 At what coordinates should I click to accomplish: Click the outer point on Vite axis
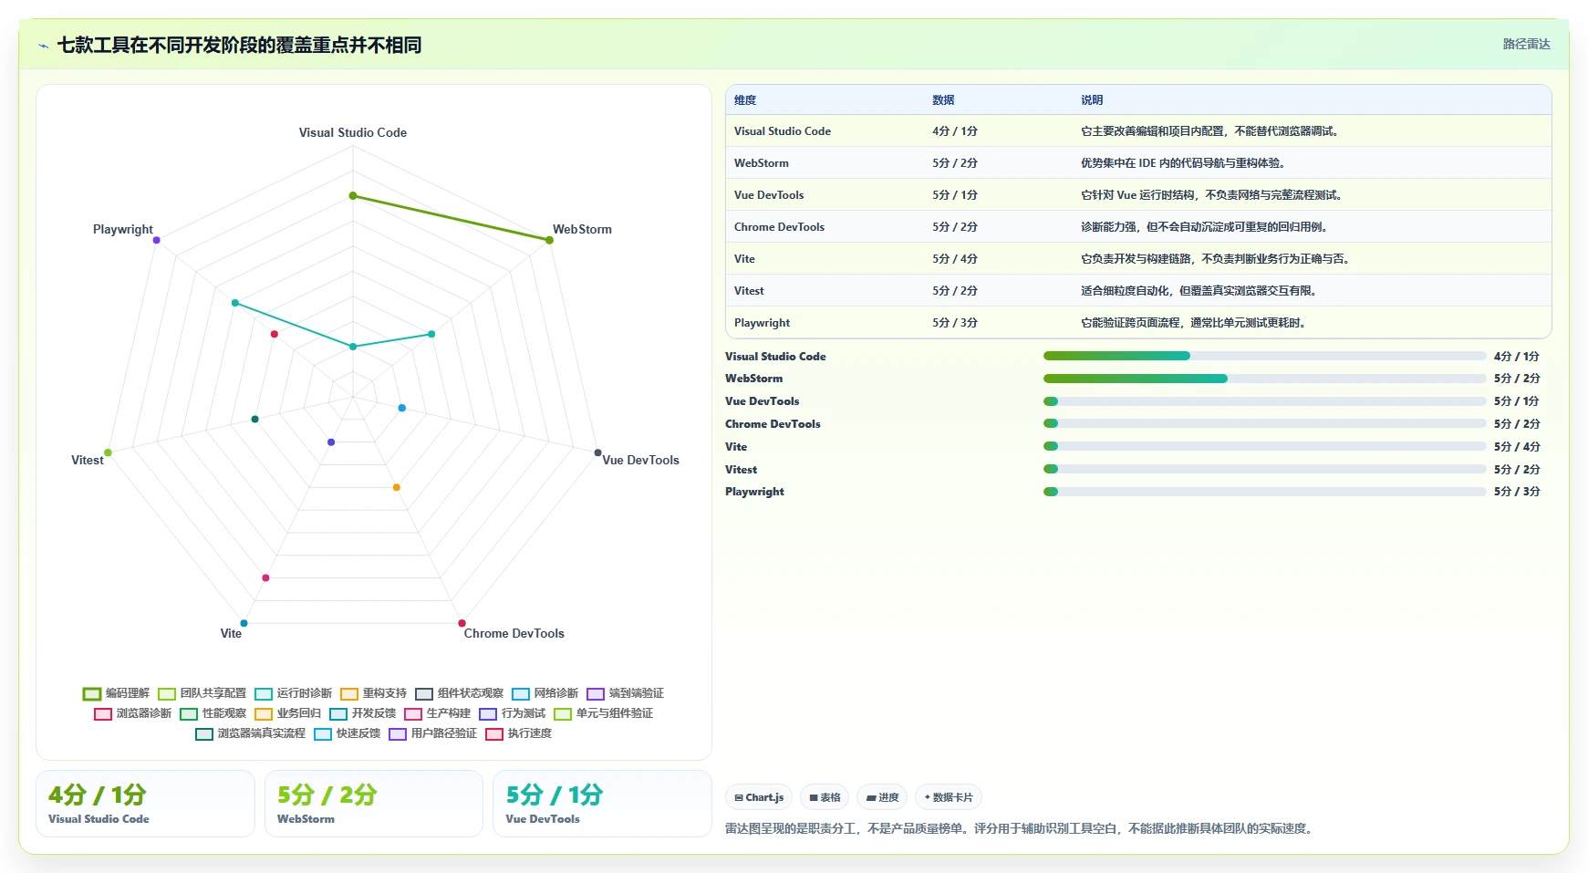(244, 623)
